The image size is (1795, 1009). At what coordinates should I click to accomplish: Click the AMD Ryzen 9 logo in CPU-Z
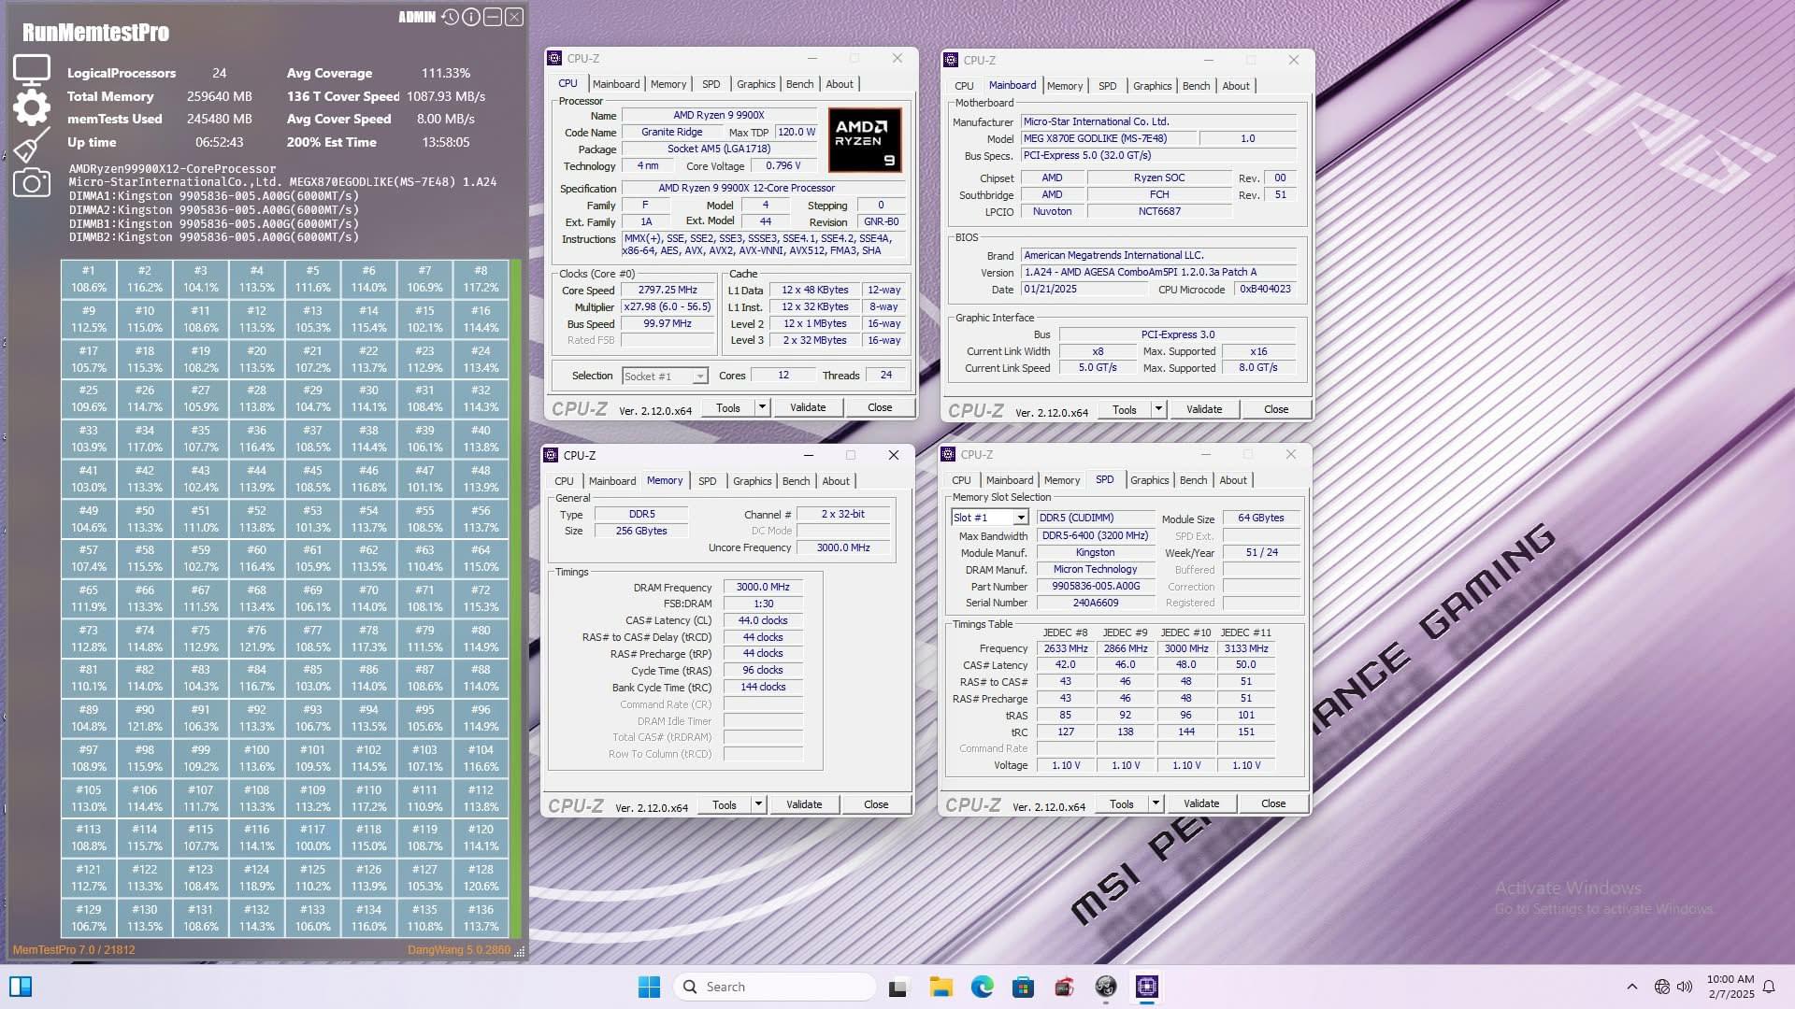click(864, 139)
